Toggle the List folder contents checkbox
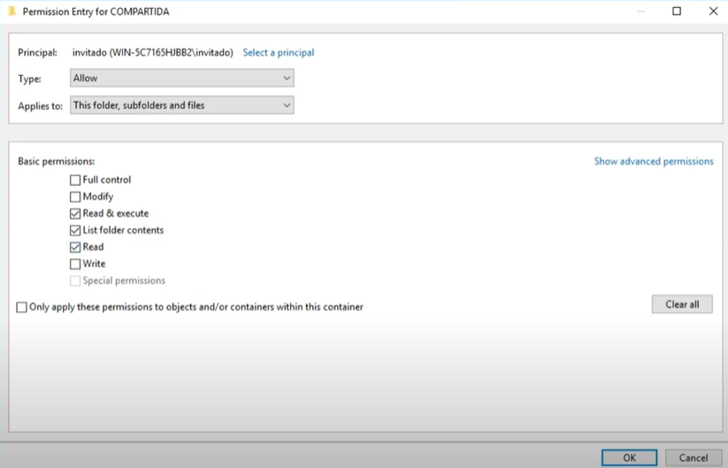728x468 pixels. [x=75, y=230]
